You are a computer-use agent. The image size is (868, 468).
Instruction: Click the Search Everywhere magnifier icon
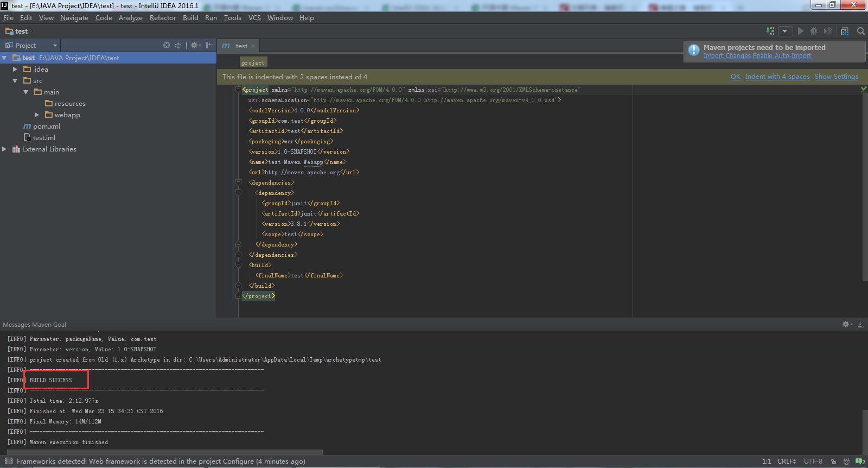tap(861, 31)
